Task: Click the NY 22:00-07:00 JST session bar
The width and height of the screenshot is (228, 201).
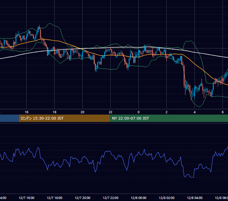Action: (x=169, y=118)
